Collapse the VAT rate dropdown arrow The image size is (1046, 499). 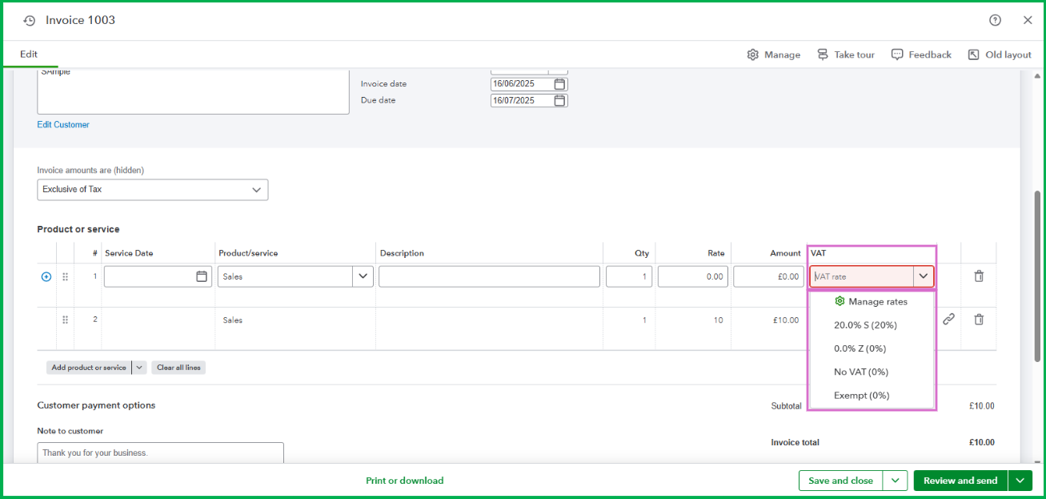click(924, 276)
